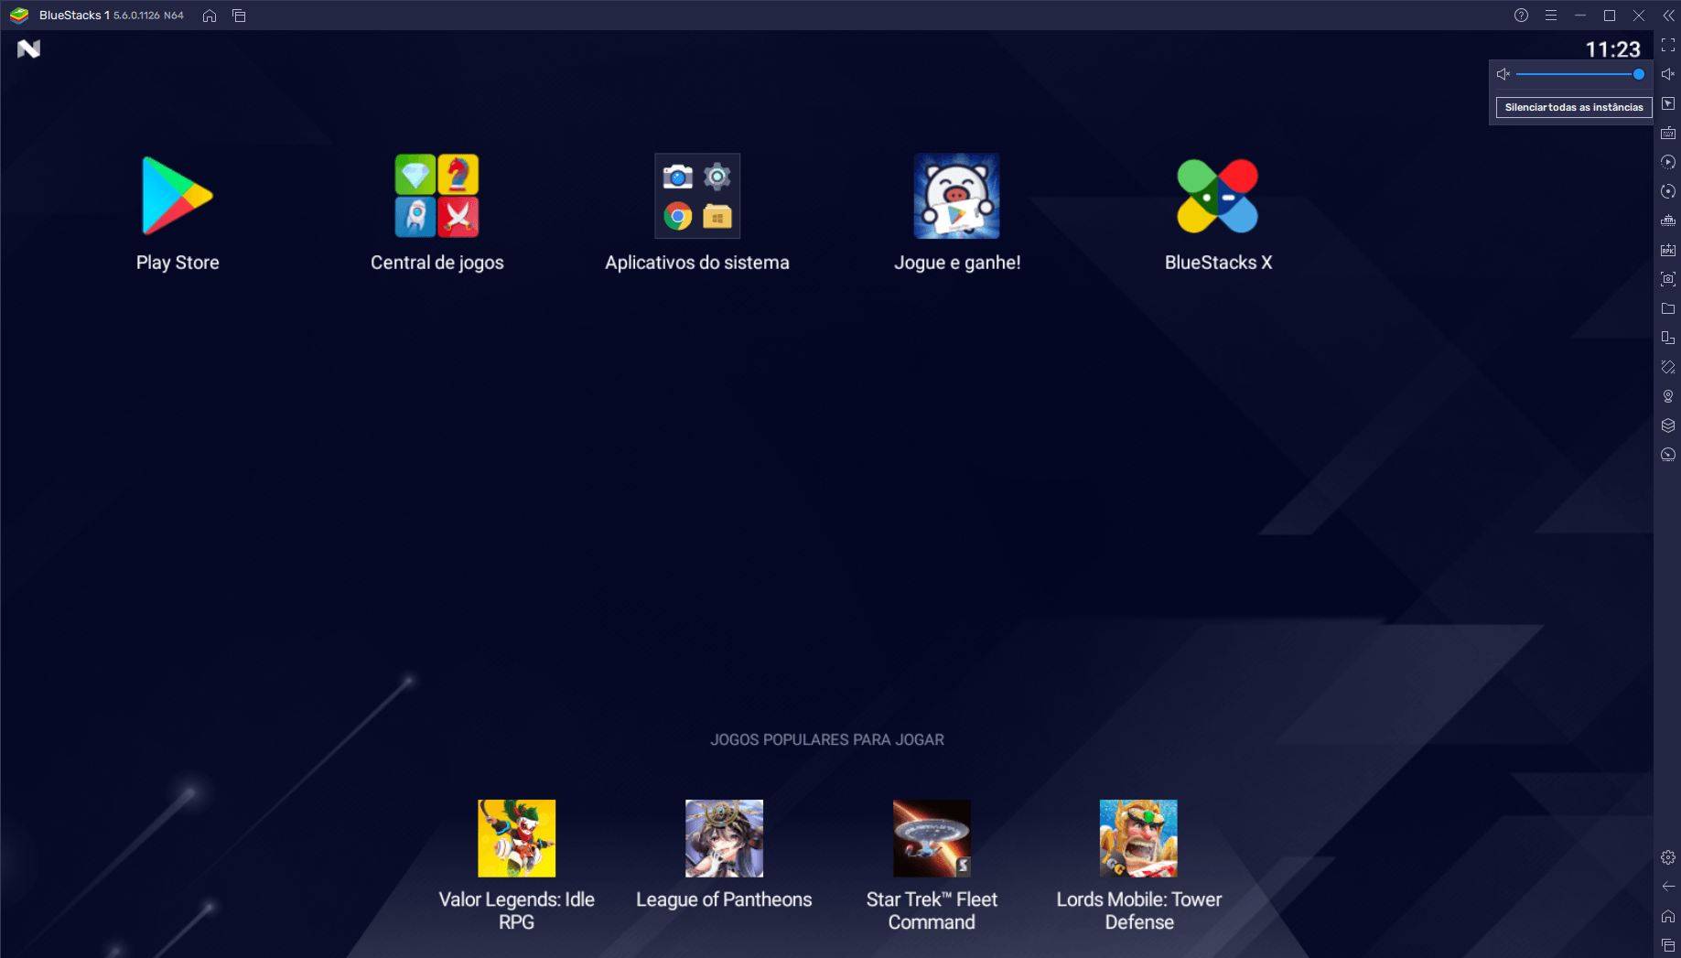1681x958 pixels.
Task: Click the sidebar volume icon
Action: 1668,74
